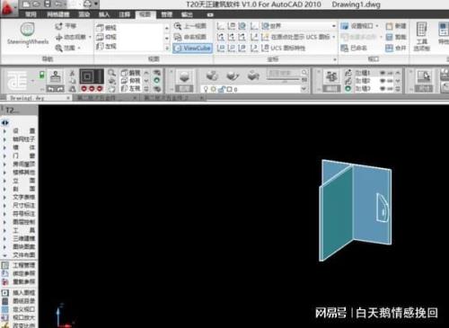Click UCS icon properties (UCS 图标特性)
The height and width of the screenshot is (328, 449).
pyautogui.click(x=283, y=48)
